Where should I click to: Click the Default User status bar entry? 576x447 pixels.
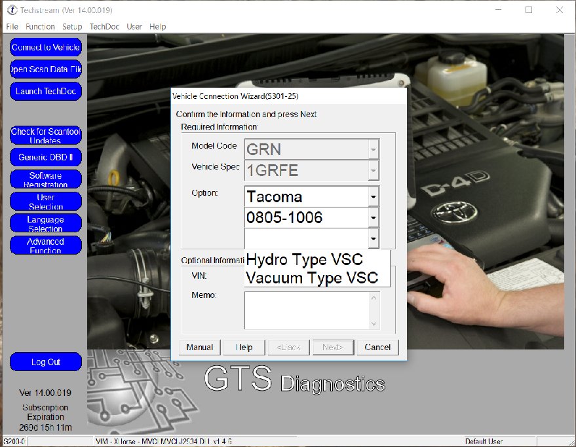pyautogui.click(x=484, y=441)
